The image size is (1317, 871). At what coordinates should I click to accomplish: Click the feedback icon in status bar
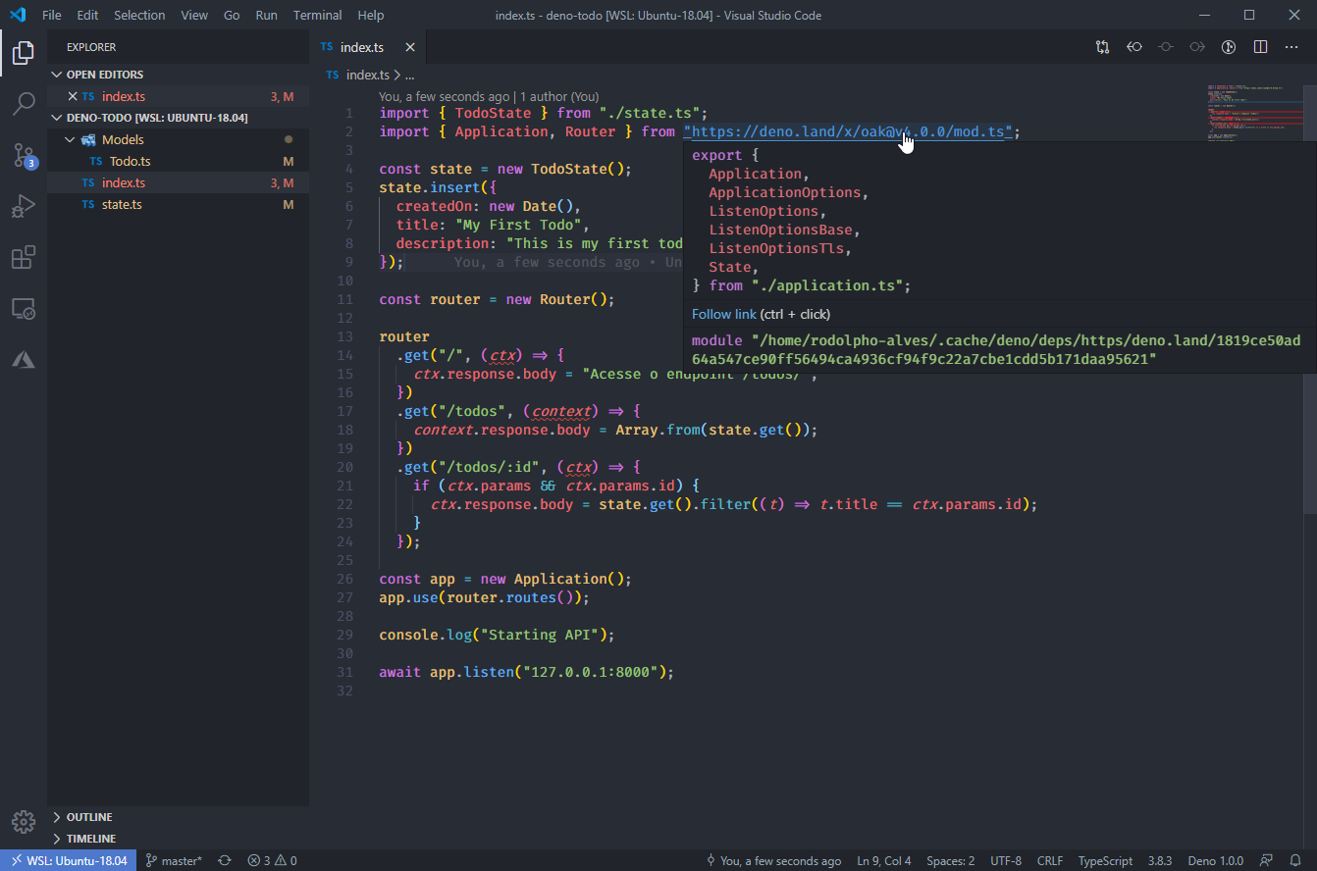pyautogui.click(x=1267, y=860)
